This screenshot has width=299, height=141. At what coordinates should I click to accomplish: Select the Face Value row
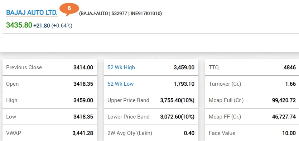pyautogui.click(x=252, y=133)
